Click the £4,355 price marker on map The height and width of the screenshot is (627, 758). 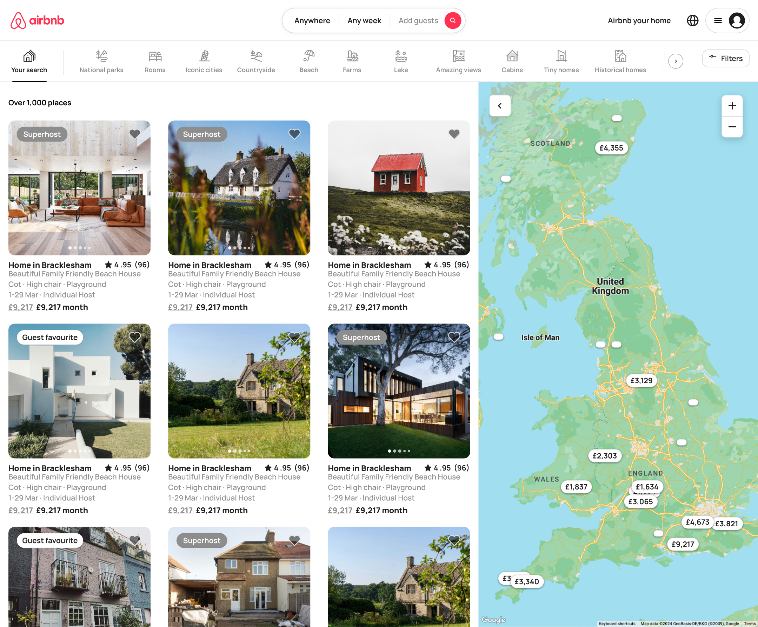[611, 148]
